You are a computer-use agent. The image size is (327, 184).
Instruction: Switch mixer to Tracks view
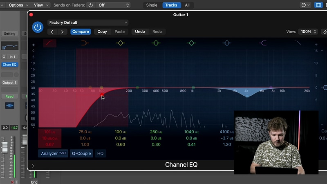[171, 5]
